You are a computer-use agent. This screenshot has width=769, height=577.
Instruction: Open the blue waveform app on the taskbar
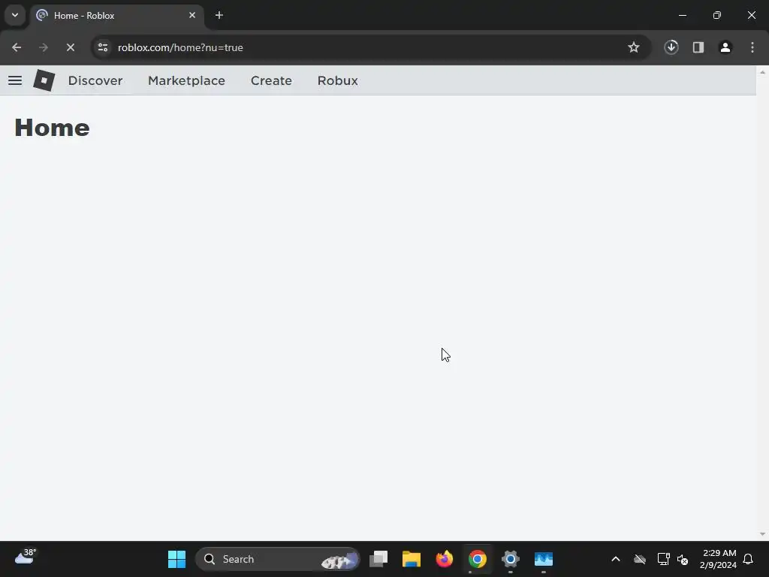click(x=544, y=559)
